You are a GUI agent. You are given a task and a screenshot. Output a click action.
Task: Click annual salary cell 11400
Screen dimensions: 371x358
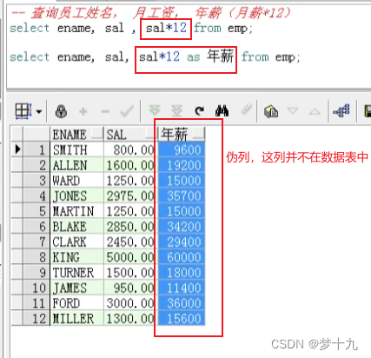tap(181, 288)
